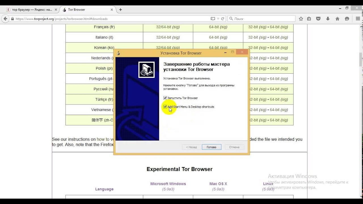Image resolution: width=363 pixels, height=204 pixels.
Task: Bookmark this page with the star icon
Action: 301,19
